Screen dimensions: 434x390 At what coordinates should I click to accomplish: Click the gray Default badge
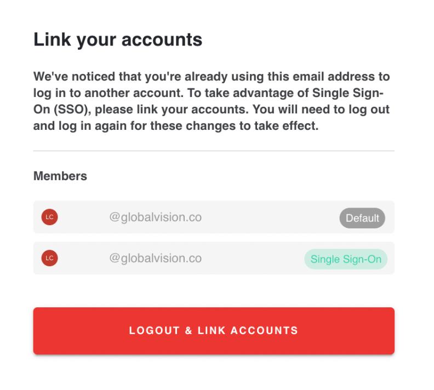[x=362, y=218]
